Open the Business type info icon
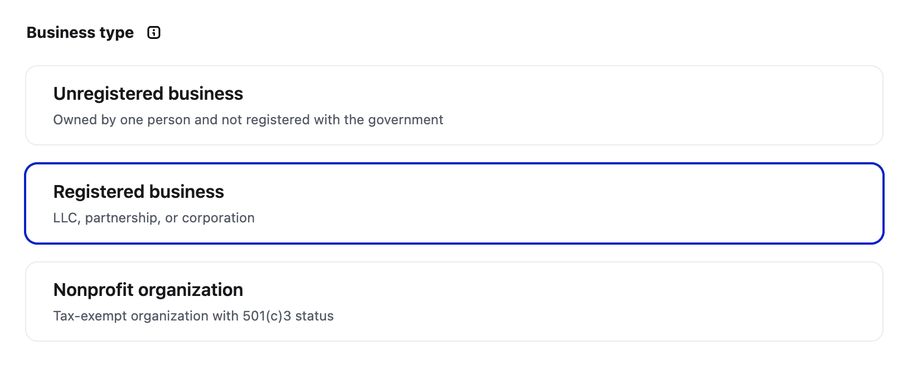The height and width of the screenshot is (379, 922). click(154, 32)
